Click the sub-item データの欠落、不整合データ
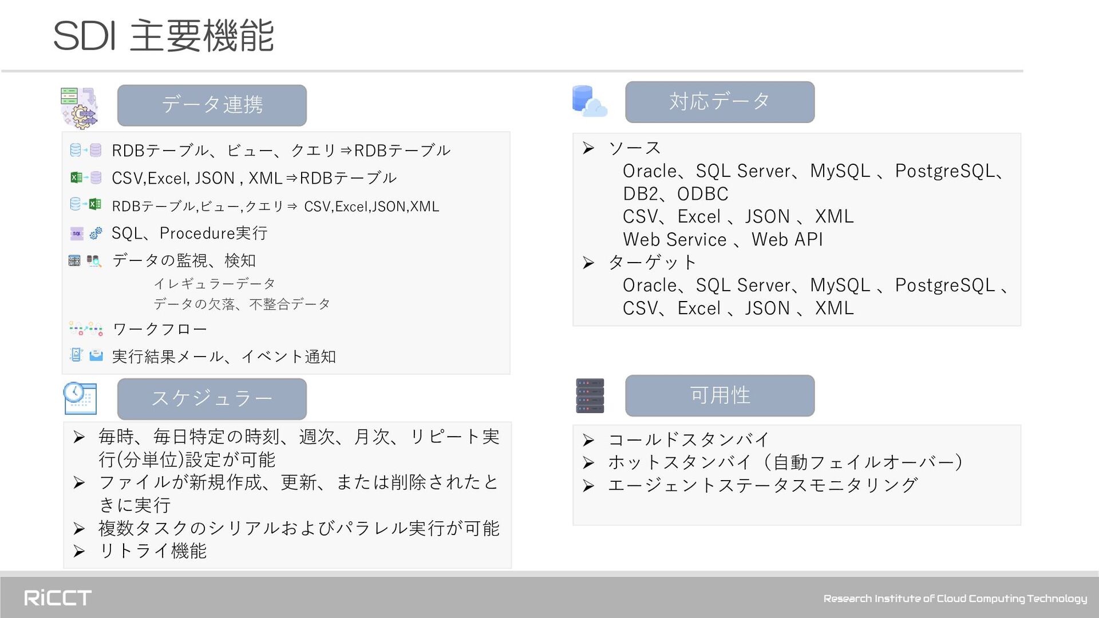This screenshot has height=618, width=1099. pos(242,304)
